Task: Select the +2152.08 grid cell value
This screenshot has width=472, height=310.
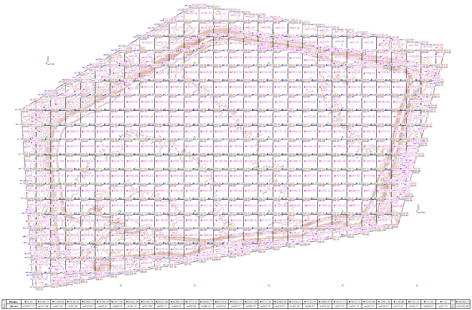Action: click(x=266, y=72)
